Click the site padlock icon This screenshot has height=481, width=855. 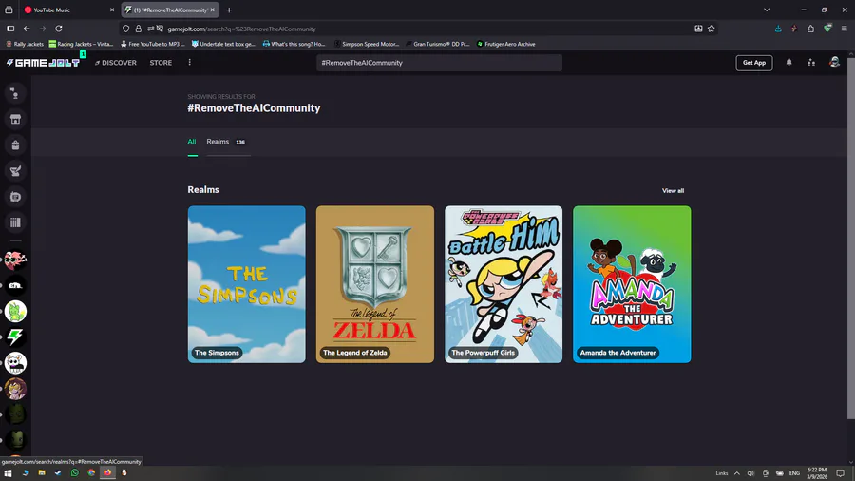[139, 29]
